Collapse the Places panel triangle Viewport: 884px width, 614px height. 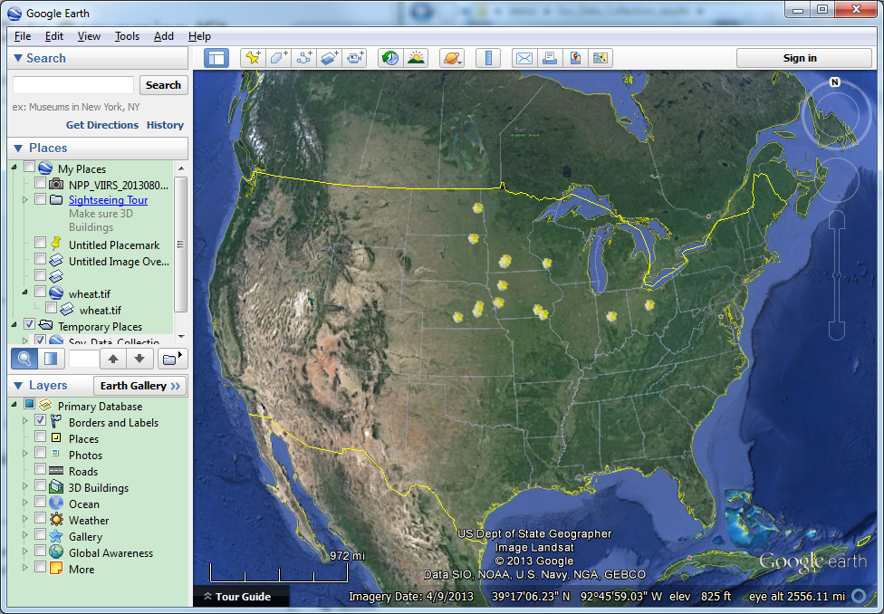(18, 148)
